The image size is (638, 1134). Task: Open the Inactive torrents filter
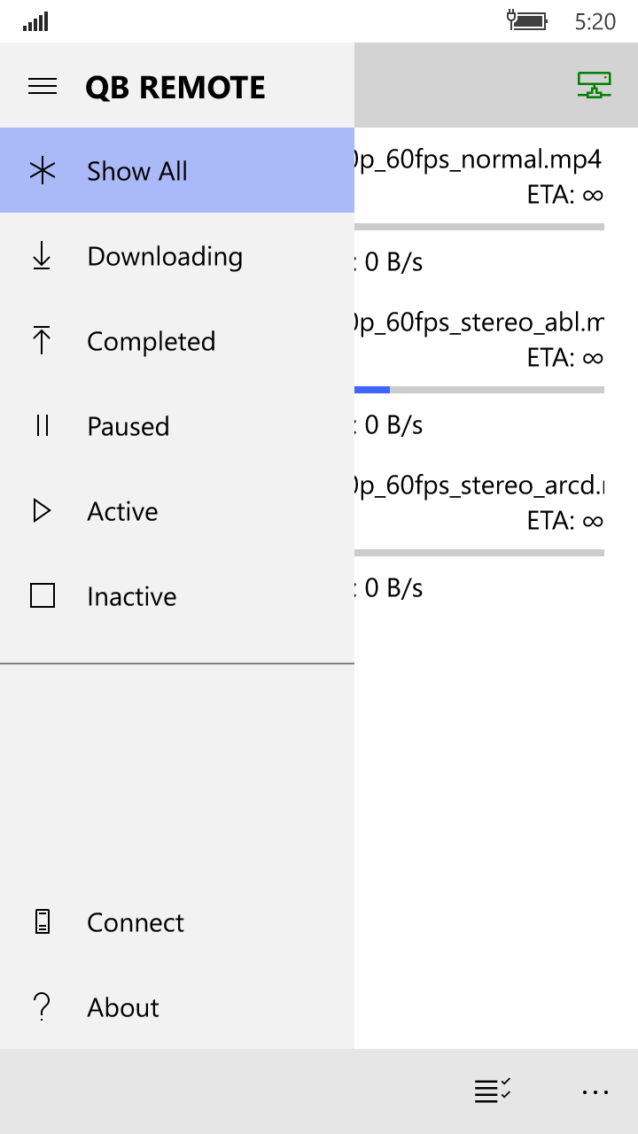131,595
